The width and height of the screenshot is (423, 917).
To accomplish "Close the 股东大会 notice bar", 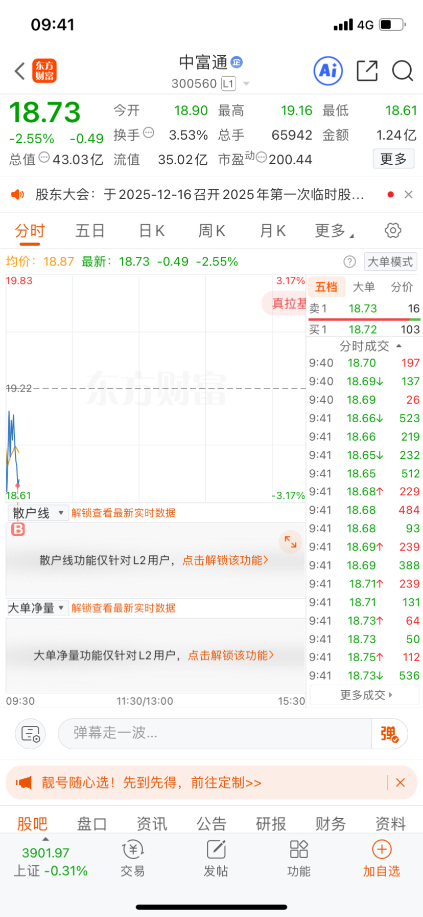I will 408,194.
